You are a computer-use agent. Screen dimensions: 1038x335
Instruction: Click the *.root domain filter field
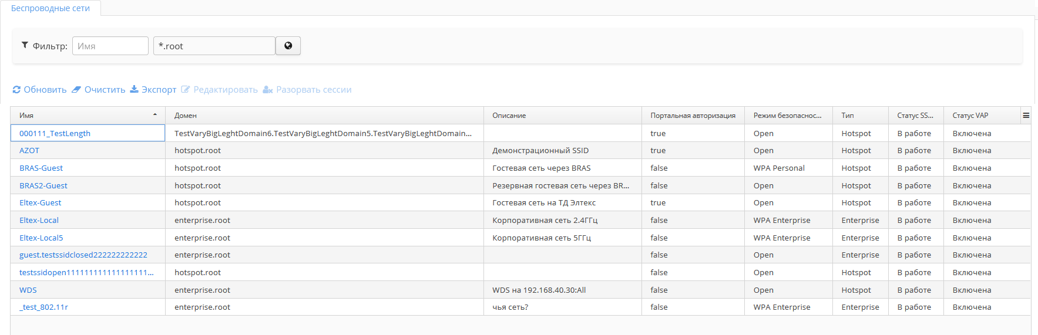(x=214, y=46)
